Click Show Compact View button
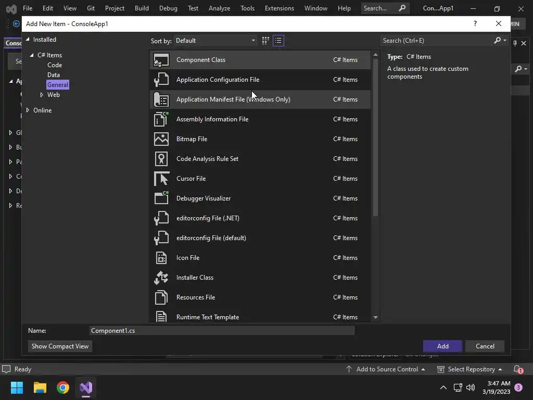533x400 pixels. (x=60, y=346)
